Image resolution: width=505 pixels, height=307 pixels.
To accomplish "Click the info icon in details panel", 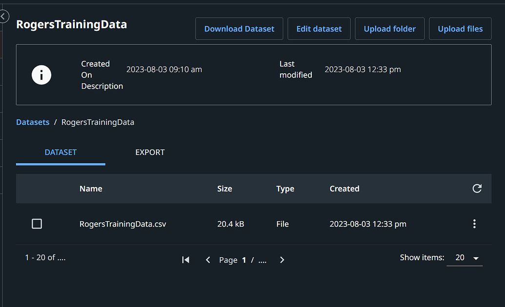I will click(41, 75).
